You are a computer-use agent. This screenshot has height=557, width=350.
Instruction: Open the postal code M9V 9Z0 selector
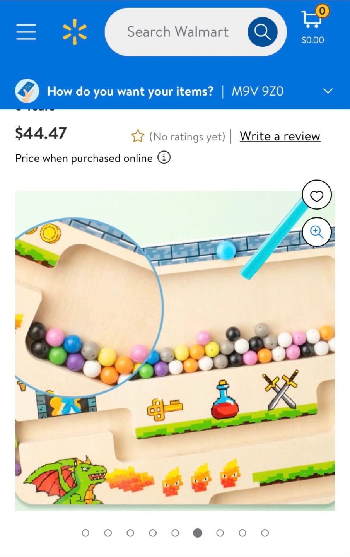pyautogui.click(x=258, y=91)
